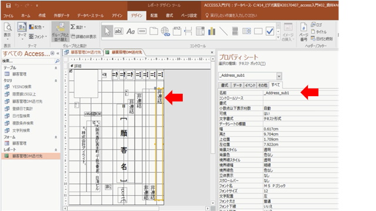Collapse the テーブル group in navigation pane
Viewport: 376px width, 211px height.
click(56, 68)
